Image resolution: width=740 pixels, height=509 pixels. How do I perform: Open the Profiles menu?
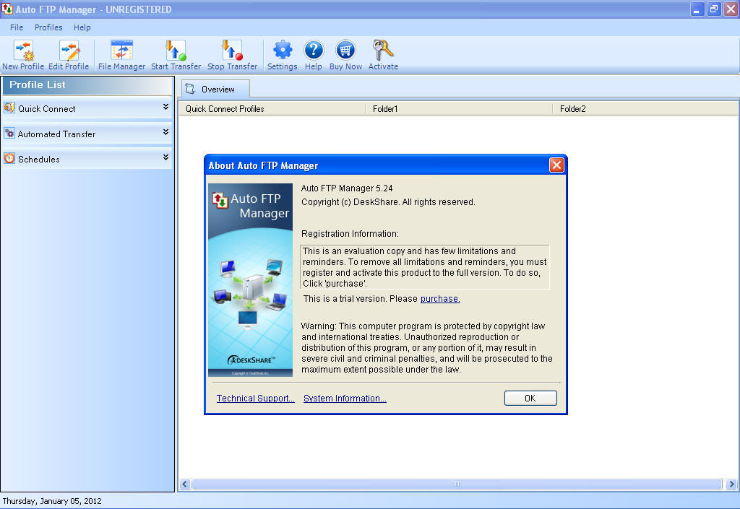tap(48, 27)
